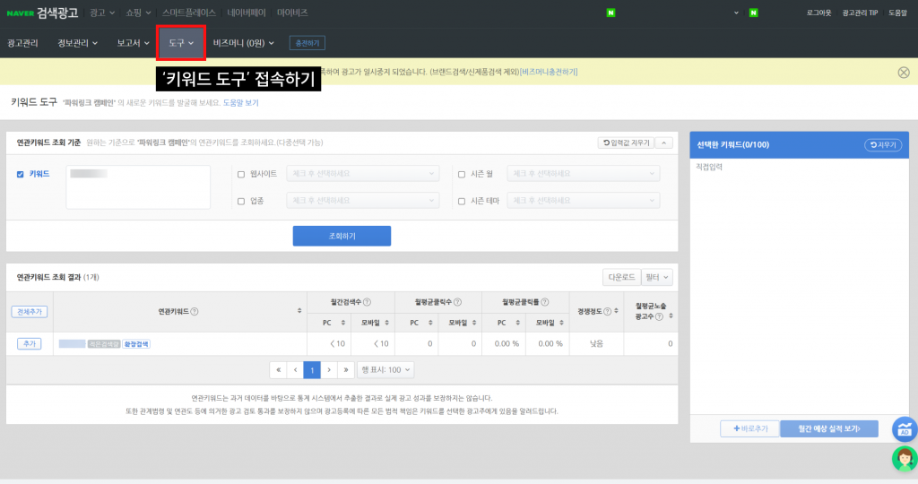Open the 시즌 테마 select dropdown
The height and width of the screenshot is (484, 918).
click(x=583, y=200)
